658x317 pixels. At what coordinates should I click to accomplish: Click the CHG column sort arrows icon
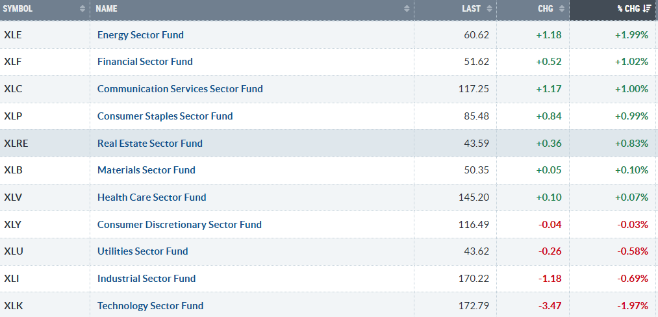[x=562, y=9]
